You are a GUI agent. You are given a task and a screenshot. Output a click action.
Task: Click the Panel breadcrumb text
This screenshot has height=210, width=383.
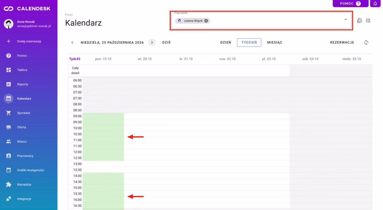tap(69, 15)
